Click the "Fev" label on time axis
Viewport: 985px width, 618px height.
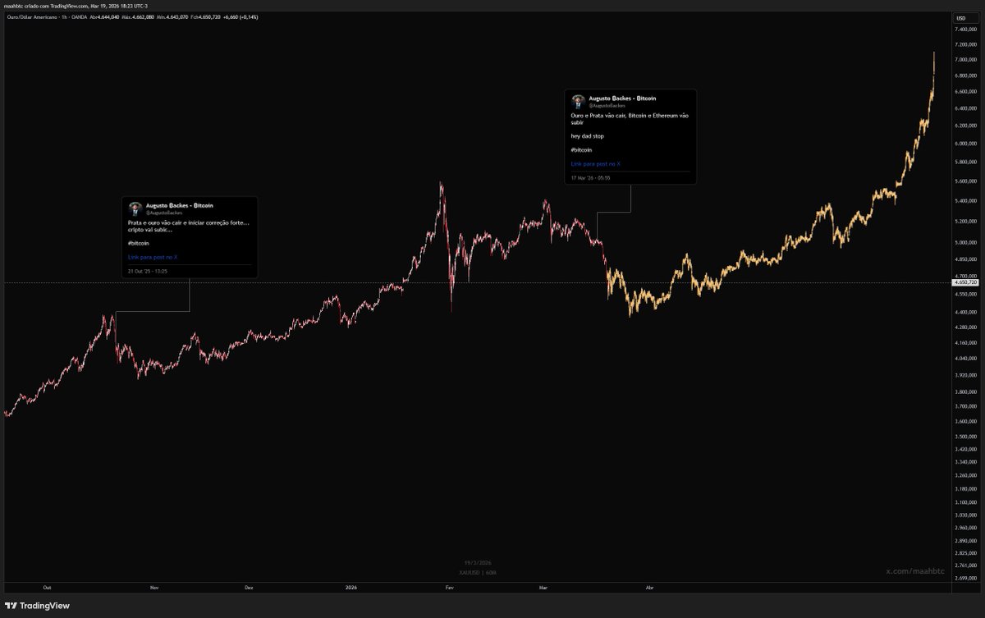449,588
